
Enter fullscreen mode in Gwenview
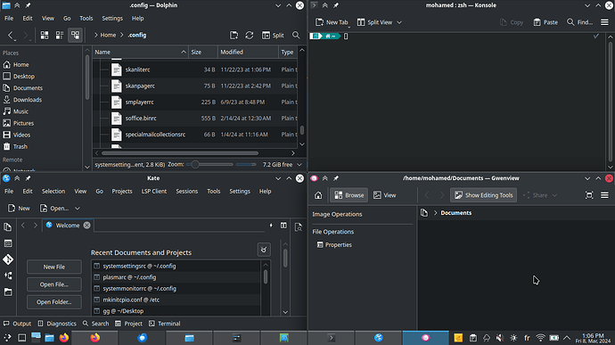click(589, 195)
